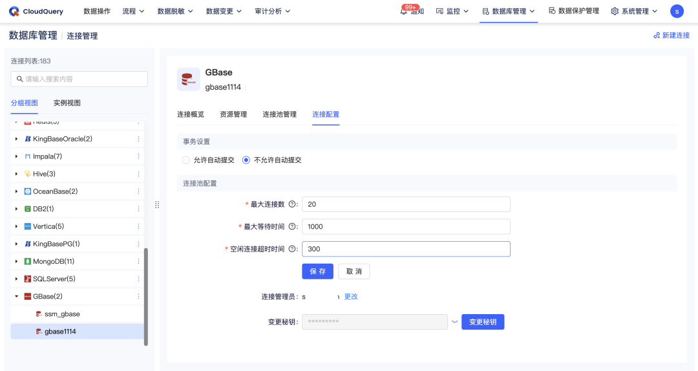Click the 变更秘钥 button
This screenshot has height=371, width=698.
coord(483,322)
